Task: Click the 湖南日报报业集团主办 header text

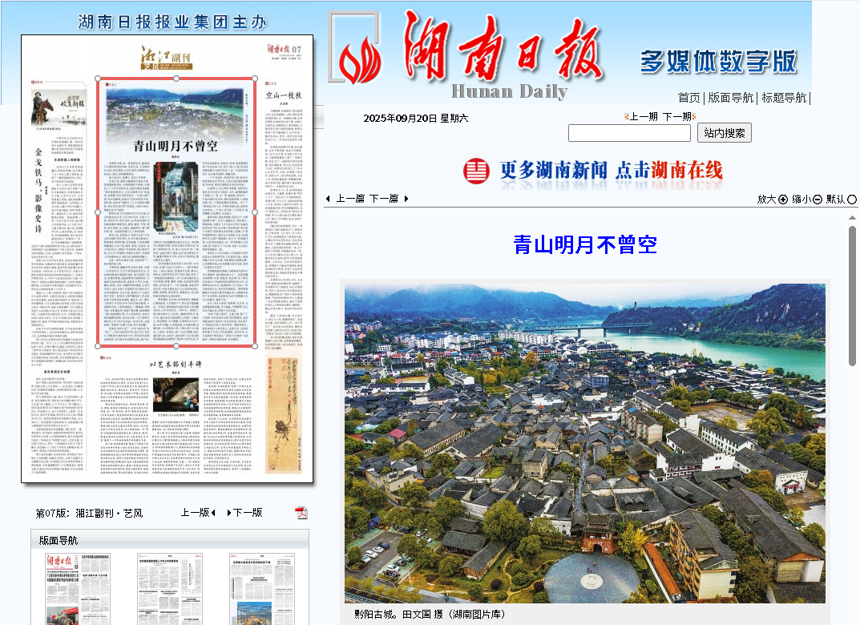Action: (x=172, y=22)
